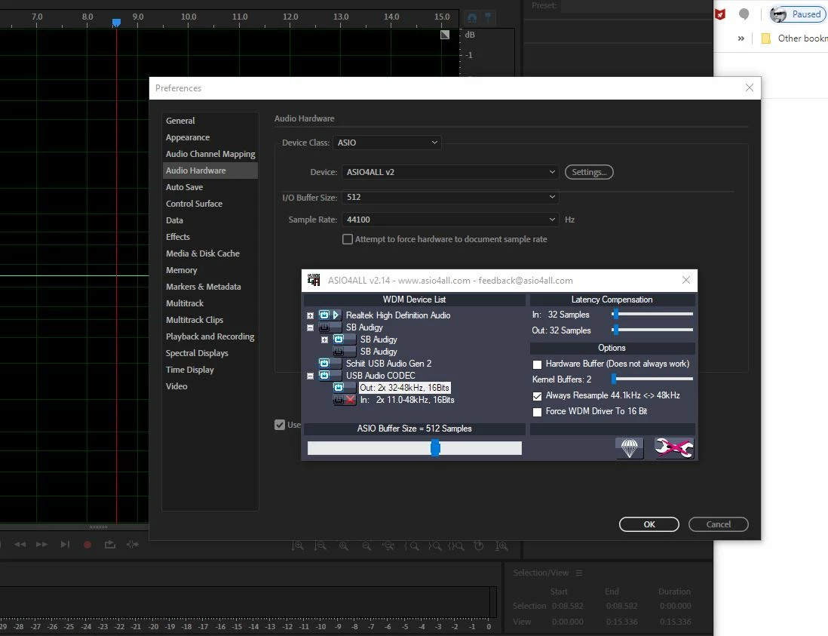Click the Fast Forward transport button in Audition
828x636 pixels.
41,544
